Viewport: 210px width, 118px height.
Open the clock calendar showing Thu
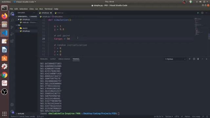click(109, 2)
